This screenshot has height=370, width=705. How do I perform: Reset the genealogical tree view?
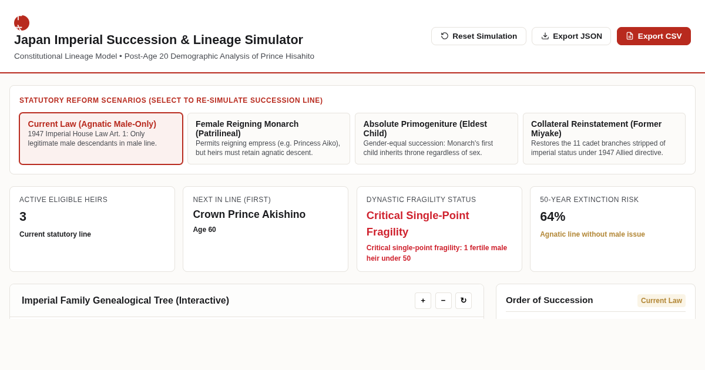[464, 301]
